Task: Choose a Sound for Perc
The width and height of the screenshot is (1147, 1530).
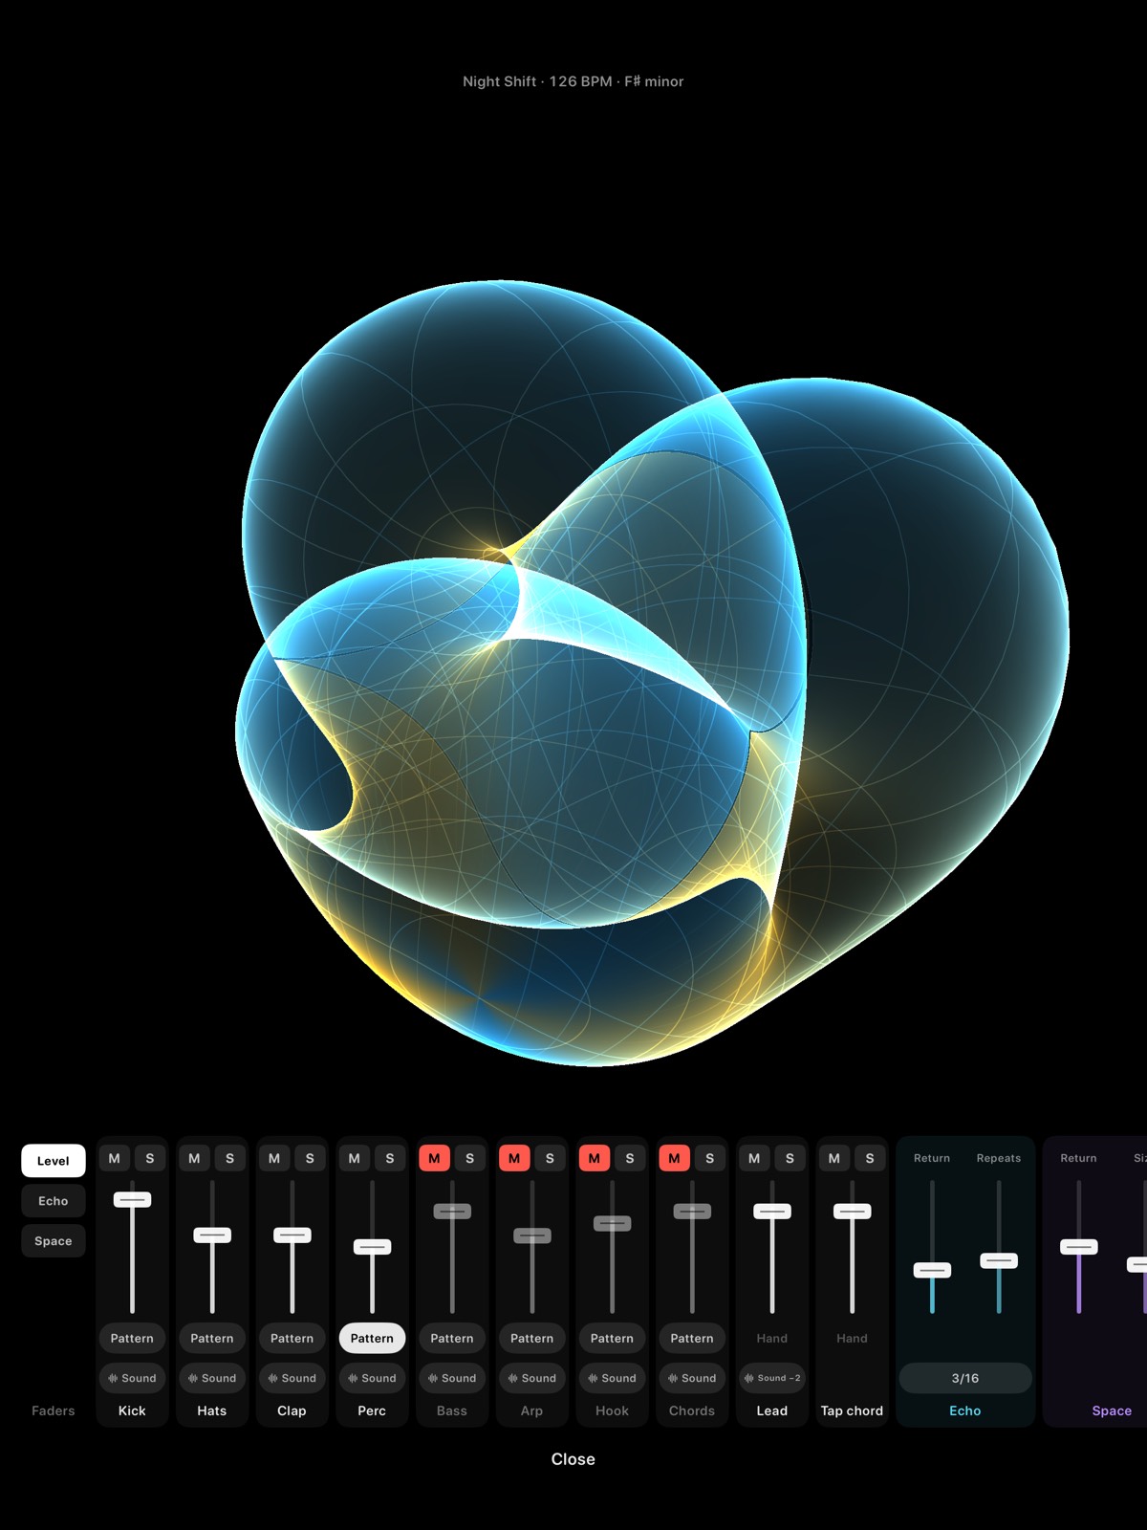Action: coord(372,1378)
